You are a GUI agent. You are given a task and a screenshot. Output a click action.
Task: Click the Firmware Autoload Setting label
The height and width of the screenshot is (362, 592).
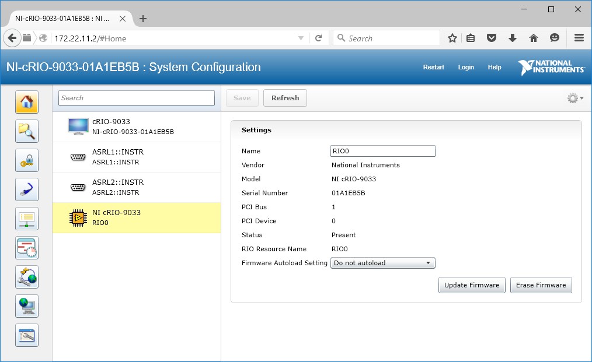click(x=285, y=263)
